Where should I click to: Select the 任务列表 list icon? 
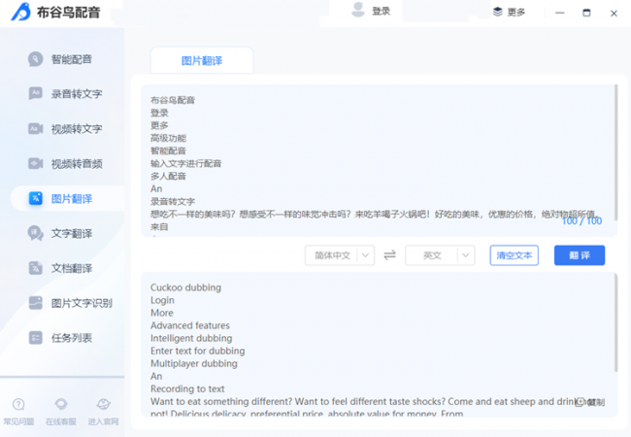coord(35,338)
